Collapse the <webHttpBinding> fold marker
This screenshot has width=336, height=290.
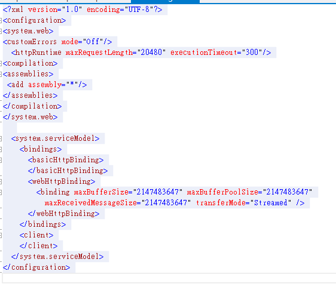pyautogui.click(x=1, y=181)
